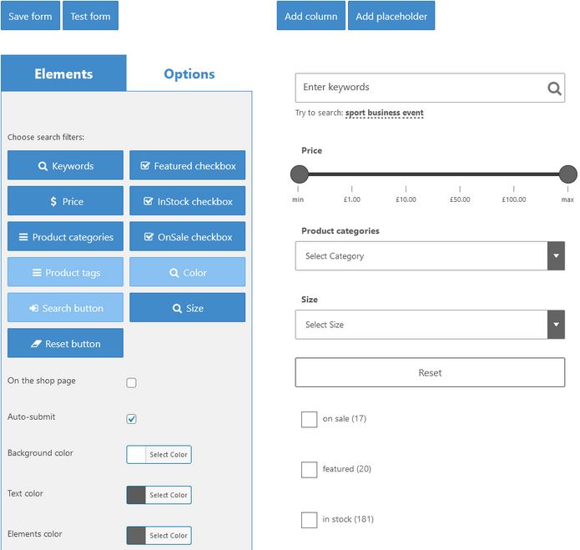This screenshot has height=550, width=580.
Task: Click the 'Size' heading in preview
Action: 310,300
